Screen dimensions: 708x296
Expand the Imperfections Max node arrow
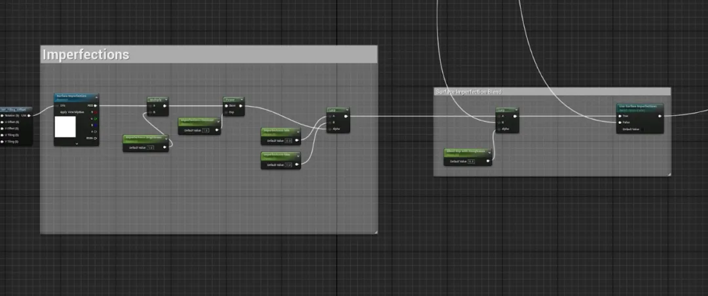(x=298, y=156)
